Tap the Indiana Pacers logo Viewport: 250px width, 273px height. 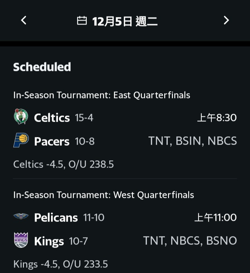pyautogui.click(x=21, y=140)
